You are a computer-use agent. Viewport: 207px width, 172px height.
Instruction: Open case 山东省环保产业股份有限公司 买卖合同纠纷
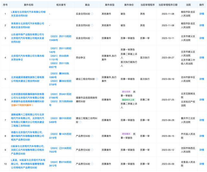[x=27, y=38]
